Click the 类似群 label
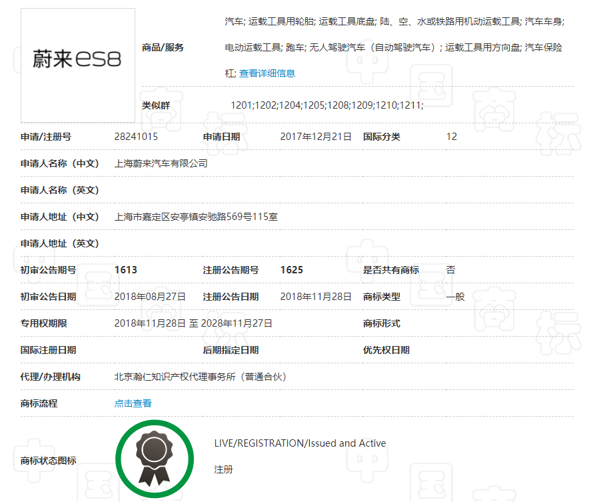Viewport: 589px width, 502px height. (156, 105)
